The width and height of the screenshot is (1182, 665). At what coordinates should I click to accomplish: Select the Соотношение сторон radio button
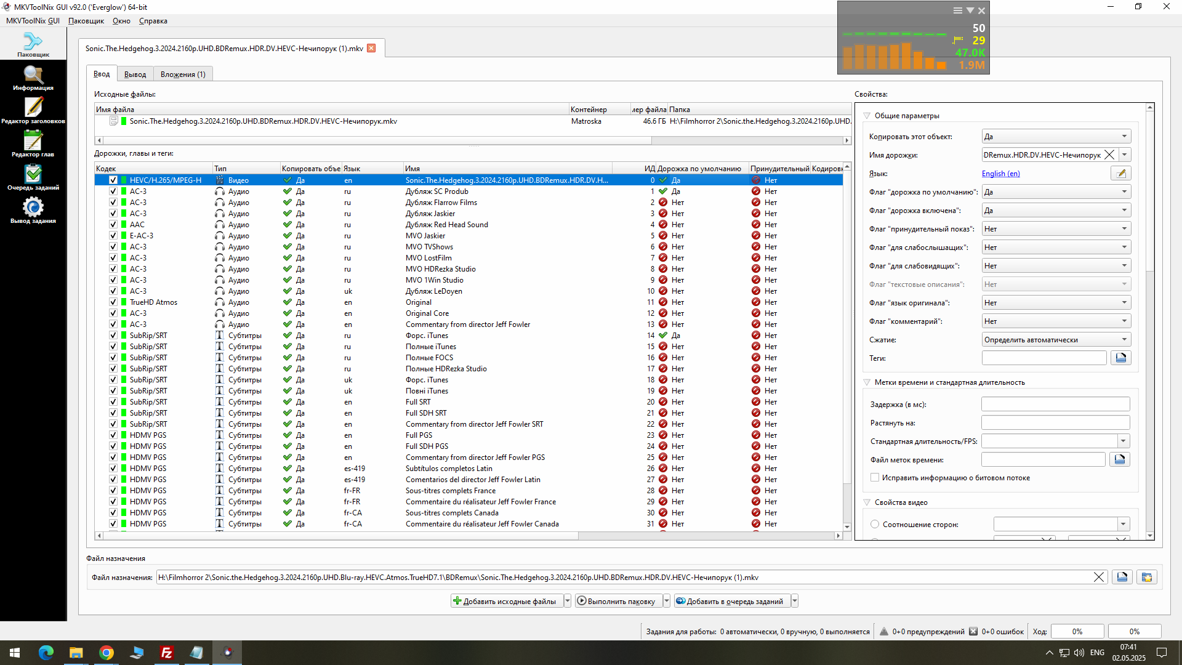(875, 525)
